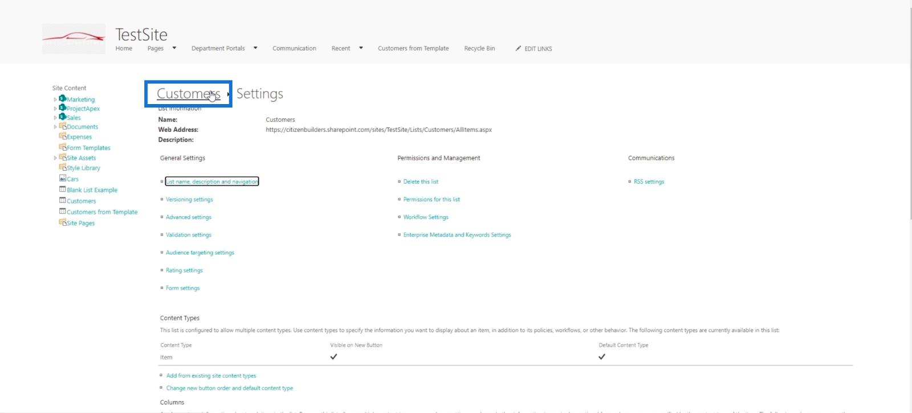Click the Site Pages library icon
Viewport: 912px width, 413px height.
(x=63, y=222)
